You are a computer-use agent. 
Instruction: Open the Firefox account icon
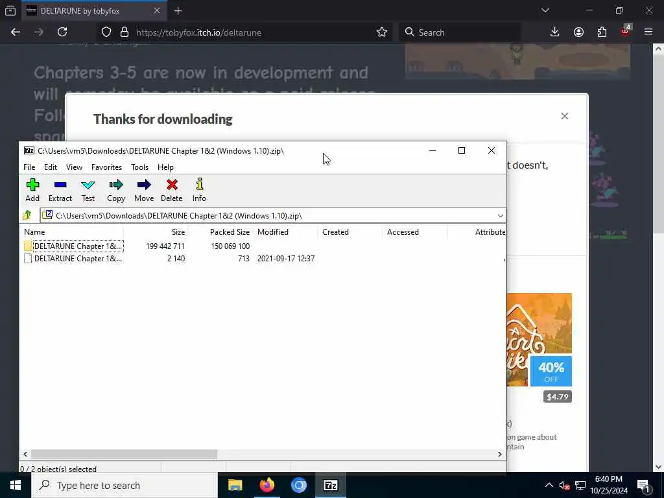[x=578, y=32]
